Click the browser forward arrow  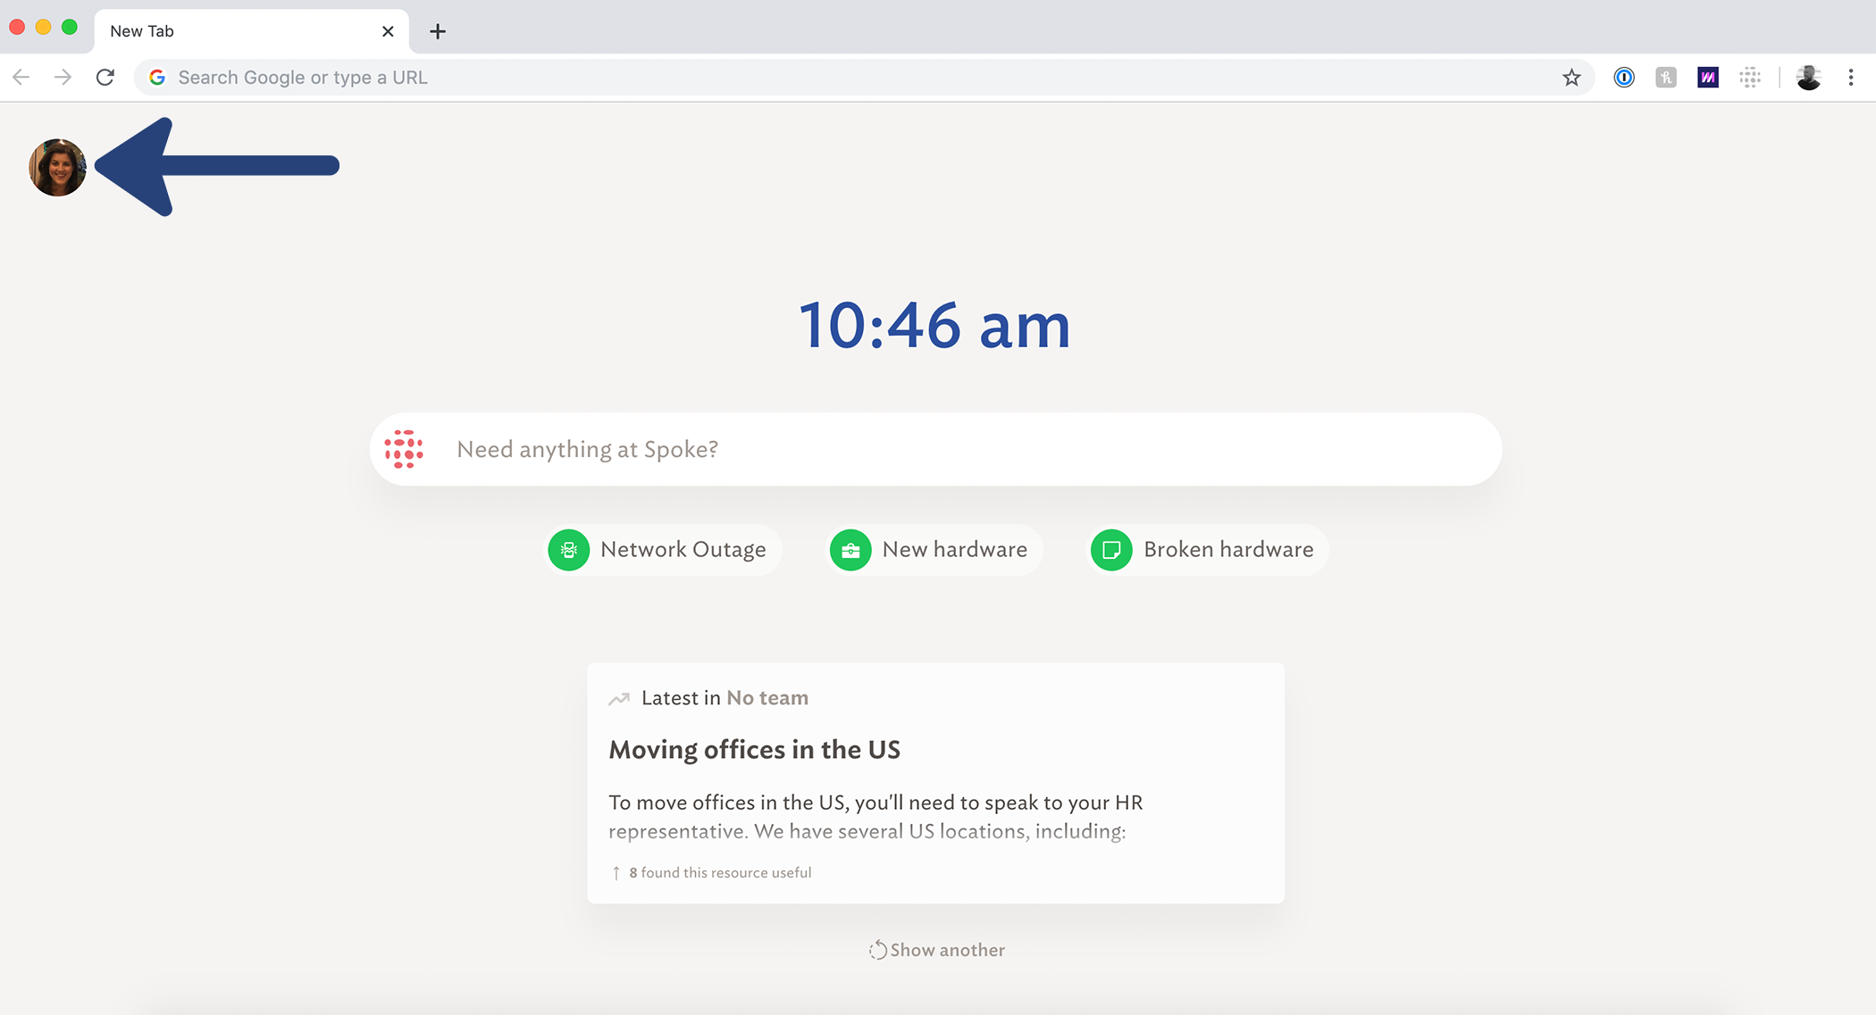(x=63, y=78)
